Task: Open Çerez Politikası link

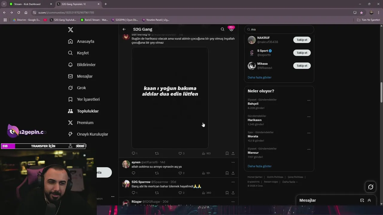Action: coord(295,177)
